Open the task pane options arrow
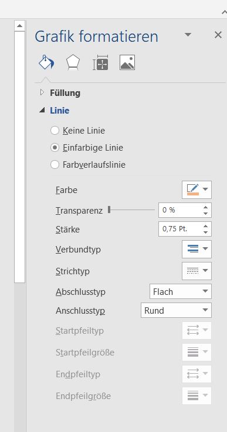The image size is (227, 432). (188, 35)
